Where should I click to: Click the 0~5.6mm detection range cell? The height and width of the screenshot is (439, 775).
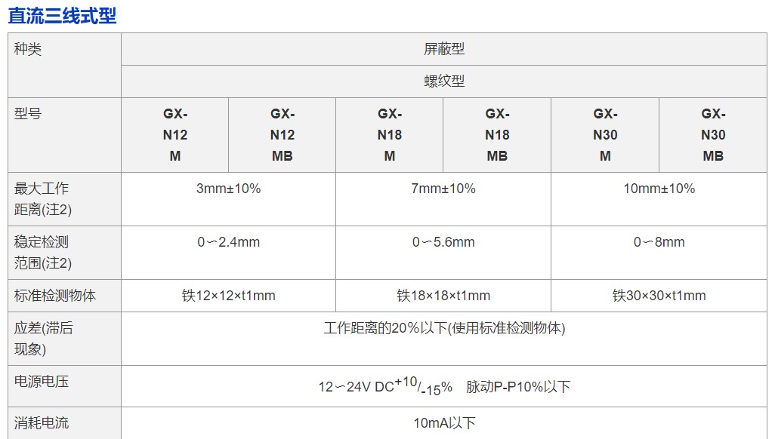443,242
